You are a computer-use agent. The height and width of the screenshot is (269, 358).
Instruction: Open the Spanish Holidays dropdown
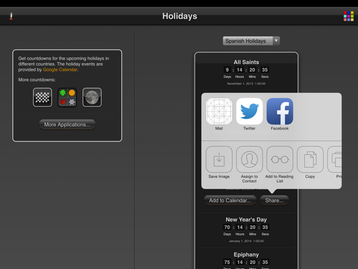pyautogui.click(x=251, y=41)
